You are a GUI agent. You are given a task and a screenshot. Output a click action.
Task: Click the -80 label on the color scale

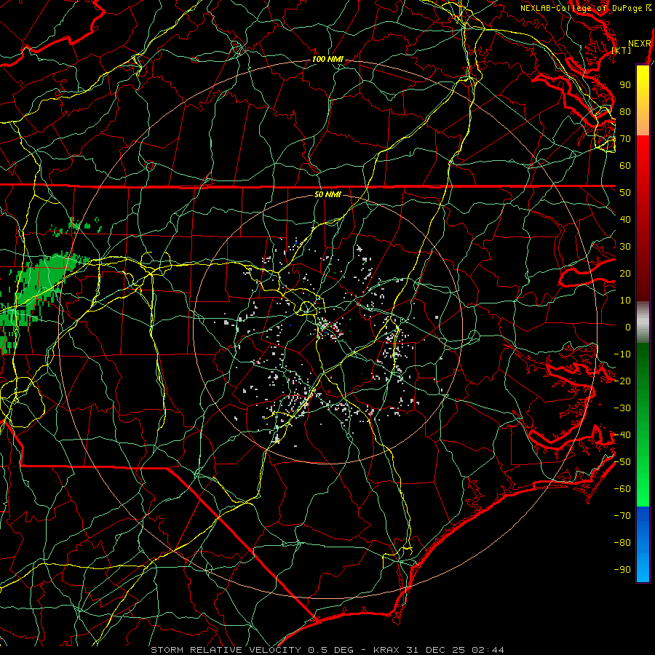click(622, 543)
